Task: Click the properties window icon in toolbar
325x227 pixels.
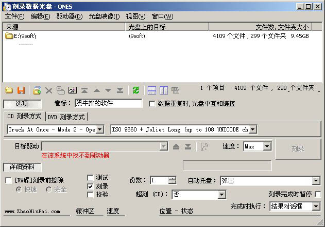Action: 73,90
